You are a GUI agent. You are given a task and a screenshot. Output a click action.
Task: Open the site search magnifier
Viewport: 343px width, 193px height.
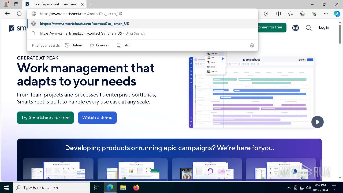pos(308,28)
